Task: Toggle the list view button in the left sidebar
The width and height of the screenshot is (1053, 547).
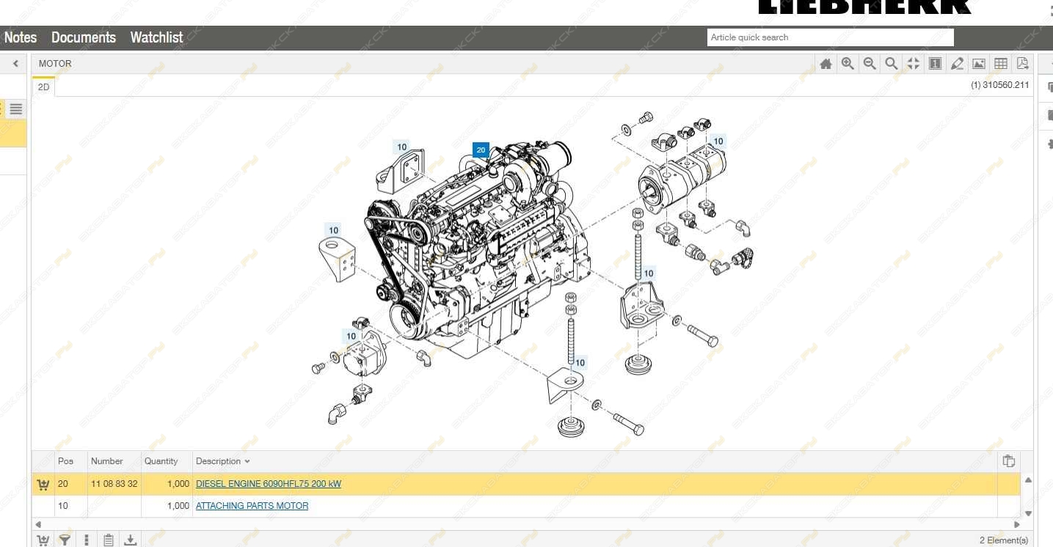Action: tap(16, 109)
